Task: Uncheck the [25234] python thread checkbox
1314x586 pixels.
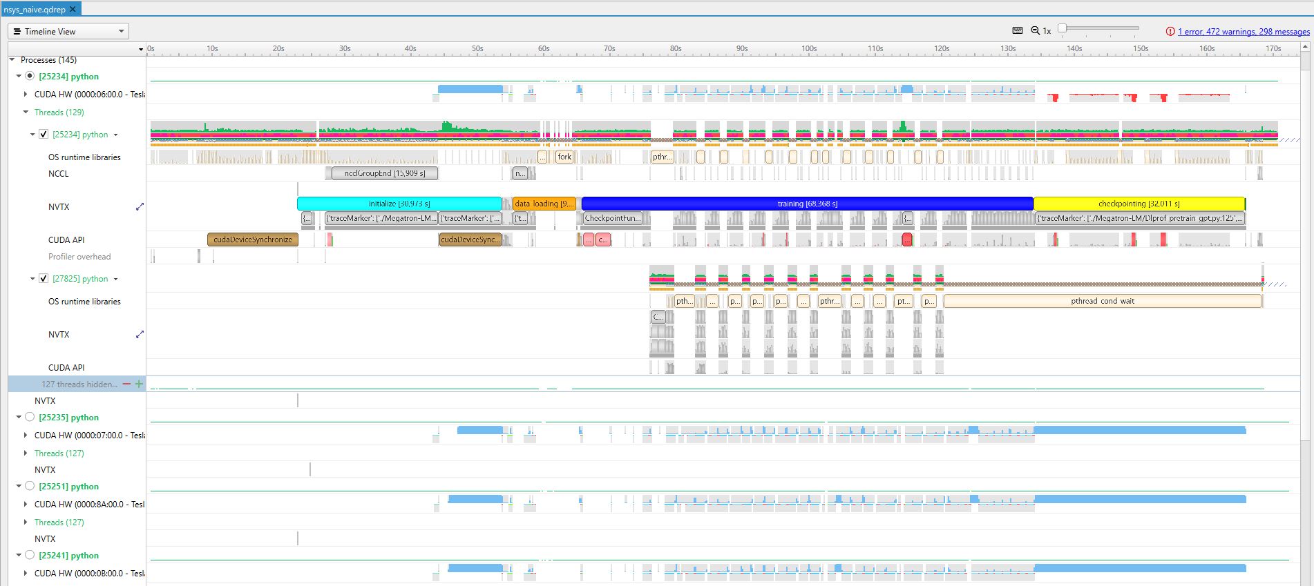Action: point(44,135)
